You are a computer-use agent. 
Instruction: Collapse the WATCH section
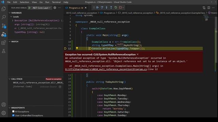[10, 41]
